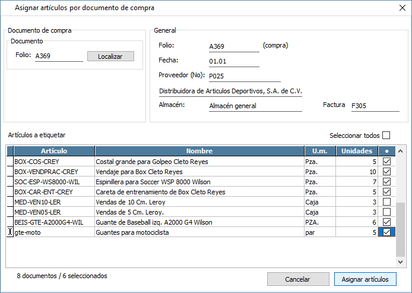412x293 pixels.
Task: Click the Localizar button
Action: click(110, 56)
